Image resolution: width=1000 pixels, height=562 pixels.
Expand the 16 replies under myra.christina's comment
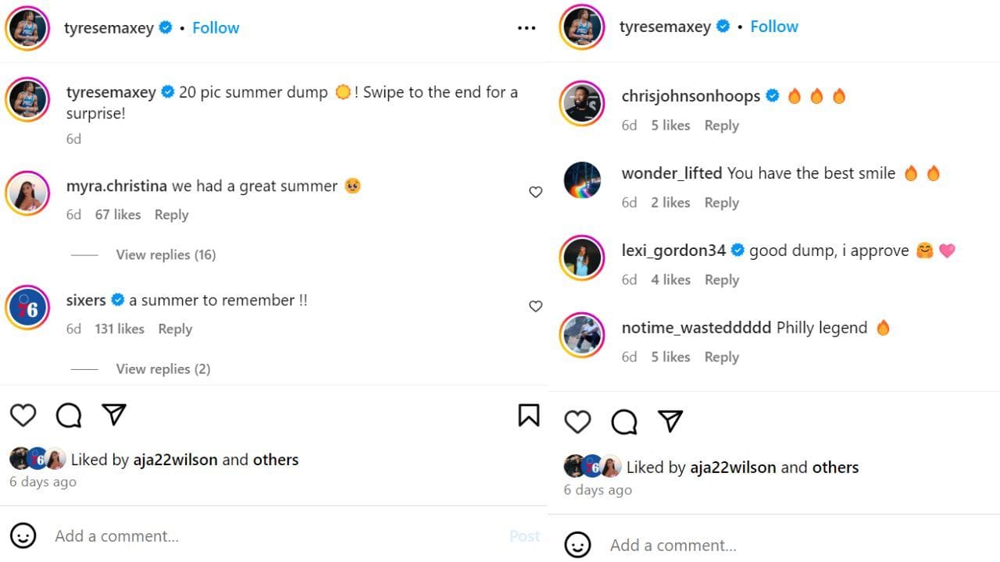click(x=166, y=254)
